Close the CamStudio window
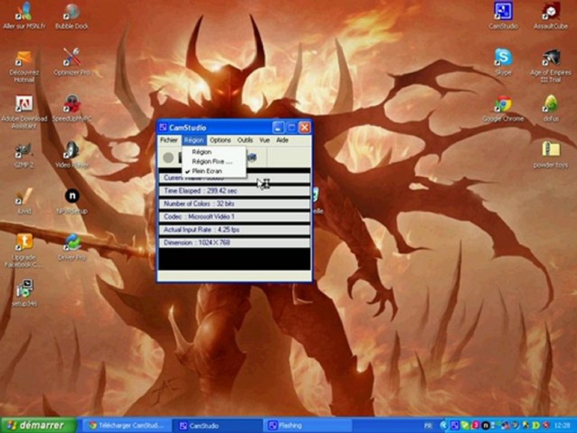 (x=305, y=127)
